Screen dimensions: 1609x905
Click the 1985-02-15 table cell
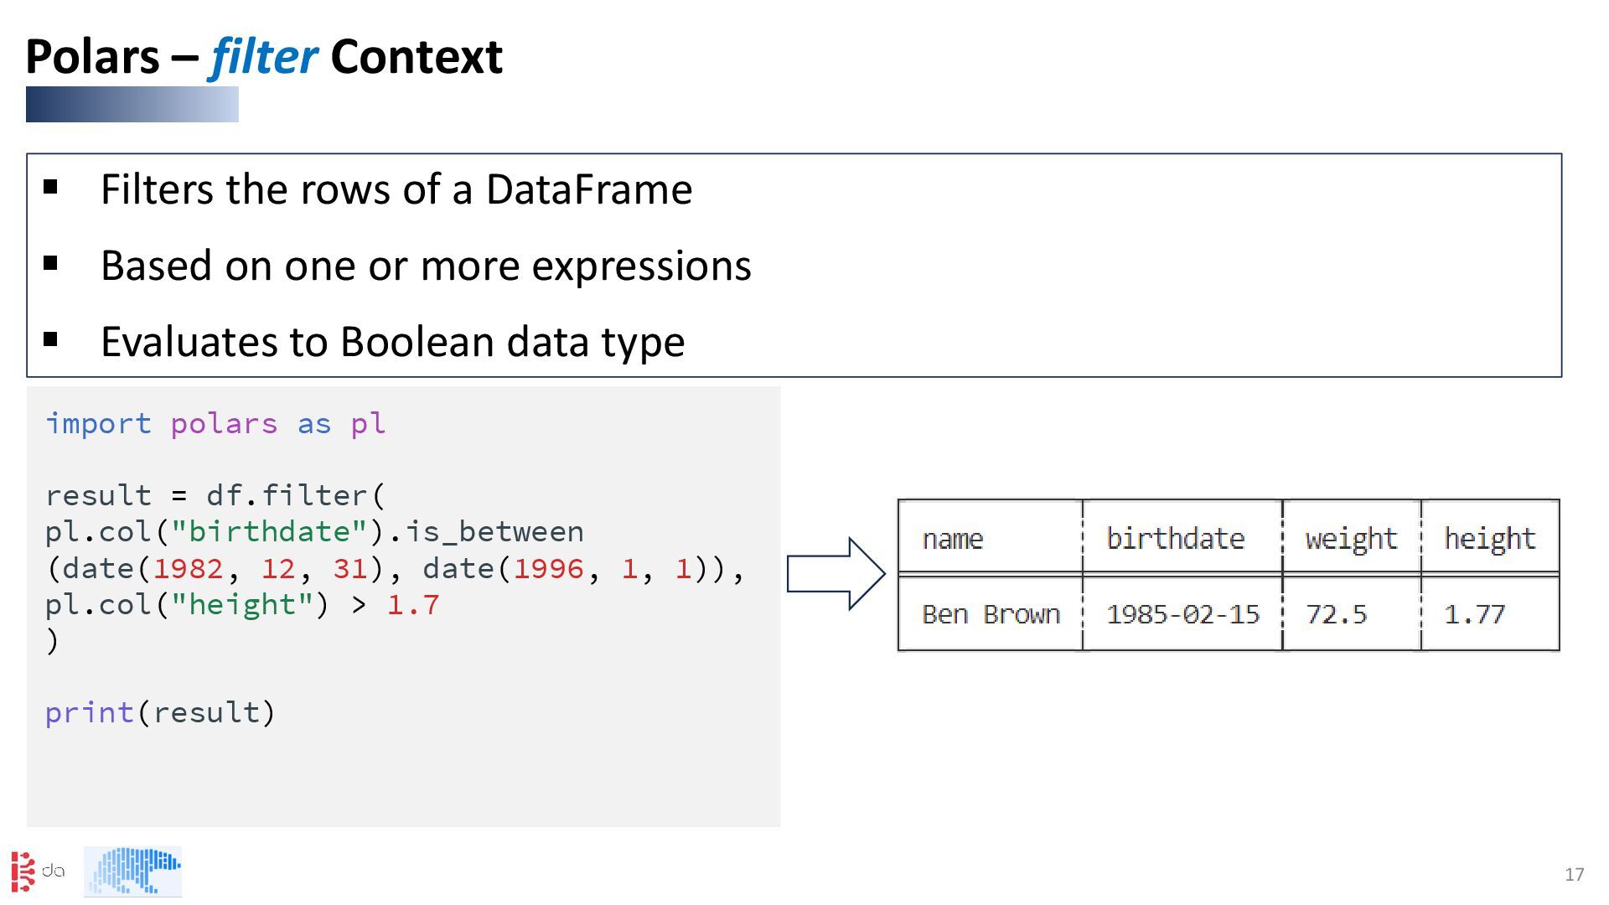click(1182, 614)
